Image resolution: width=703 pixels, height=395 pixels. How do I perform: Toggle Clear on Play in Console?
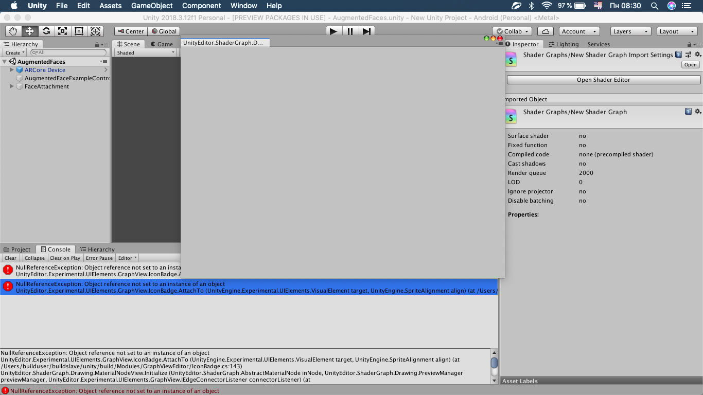click(x=65, y=258)
